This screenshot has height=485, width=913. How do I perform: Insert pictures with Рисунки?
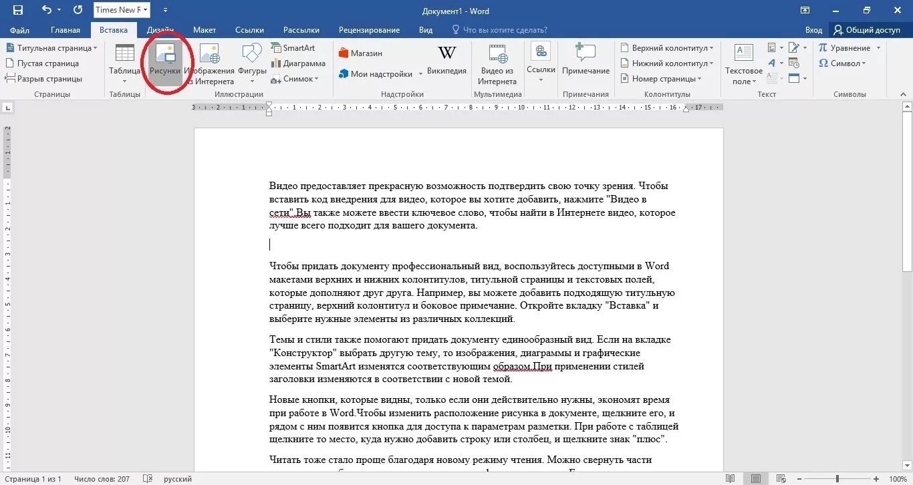[x=164, y=64]
